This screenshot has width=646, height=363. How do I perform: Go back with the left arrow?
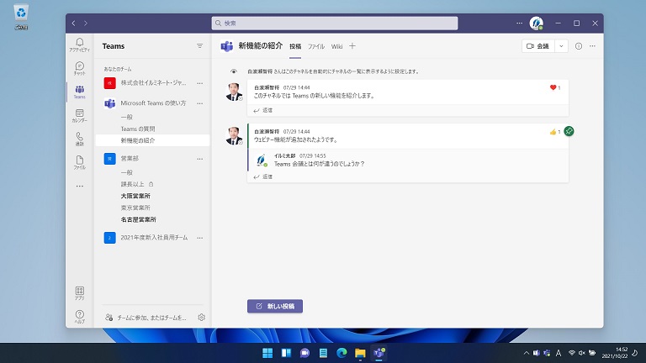click(74, 23)
